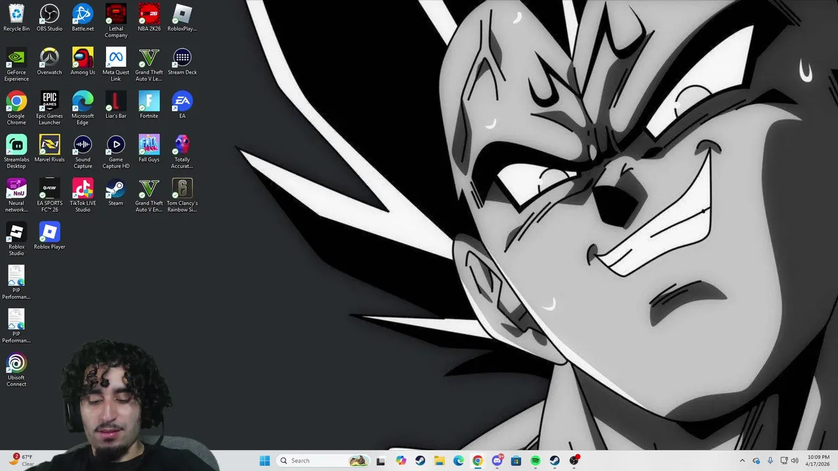838x471 pixels.
Task: Select the Lethal Company desktop icon
Action: (x=116, y=21)
